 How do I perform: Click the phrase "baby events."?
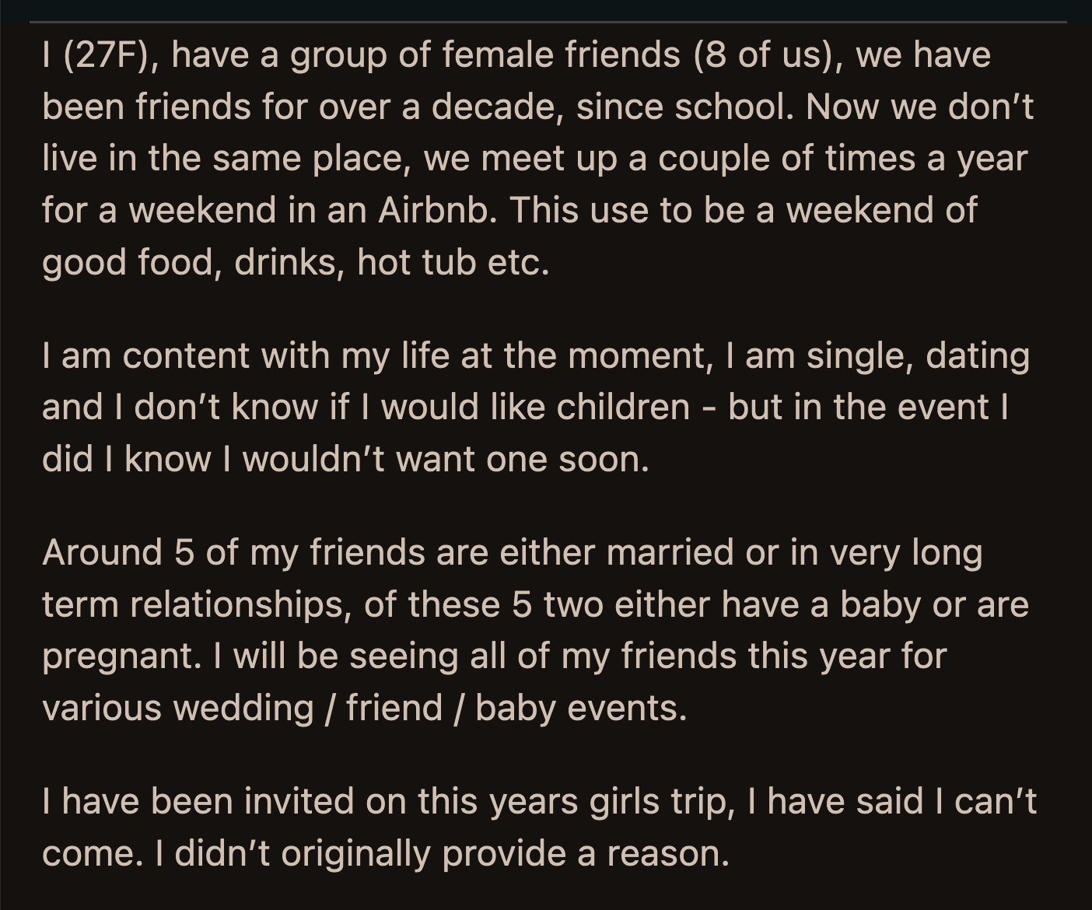581,708
